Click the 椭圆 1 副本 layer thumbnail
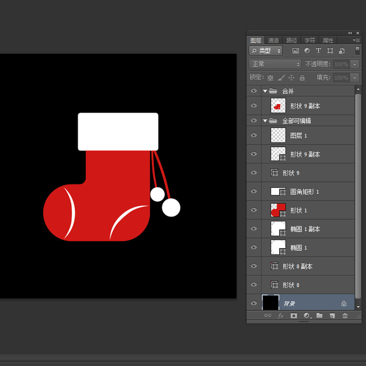 [x=278, y=229]
